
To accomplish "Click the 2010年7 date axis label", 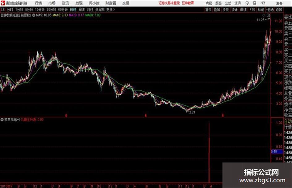I will [x=6, y=186].
